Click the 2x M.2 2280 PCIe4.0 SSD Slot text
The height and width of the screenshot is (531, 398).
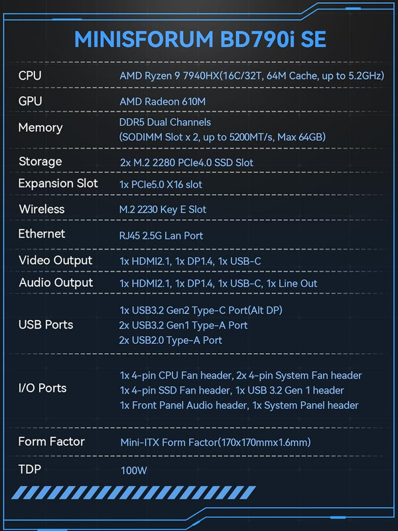coord(186,163)
